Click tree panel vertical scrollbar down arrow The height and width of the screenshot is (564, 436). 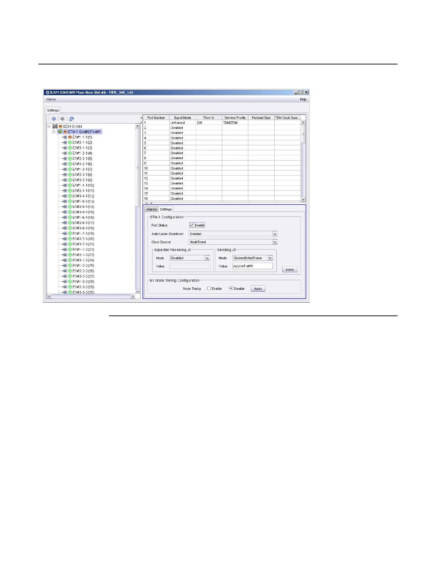[137, 292]
